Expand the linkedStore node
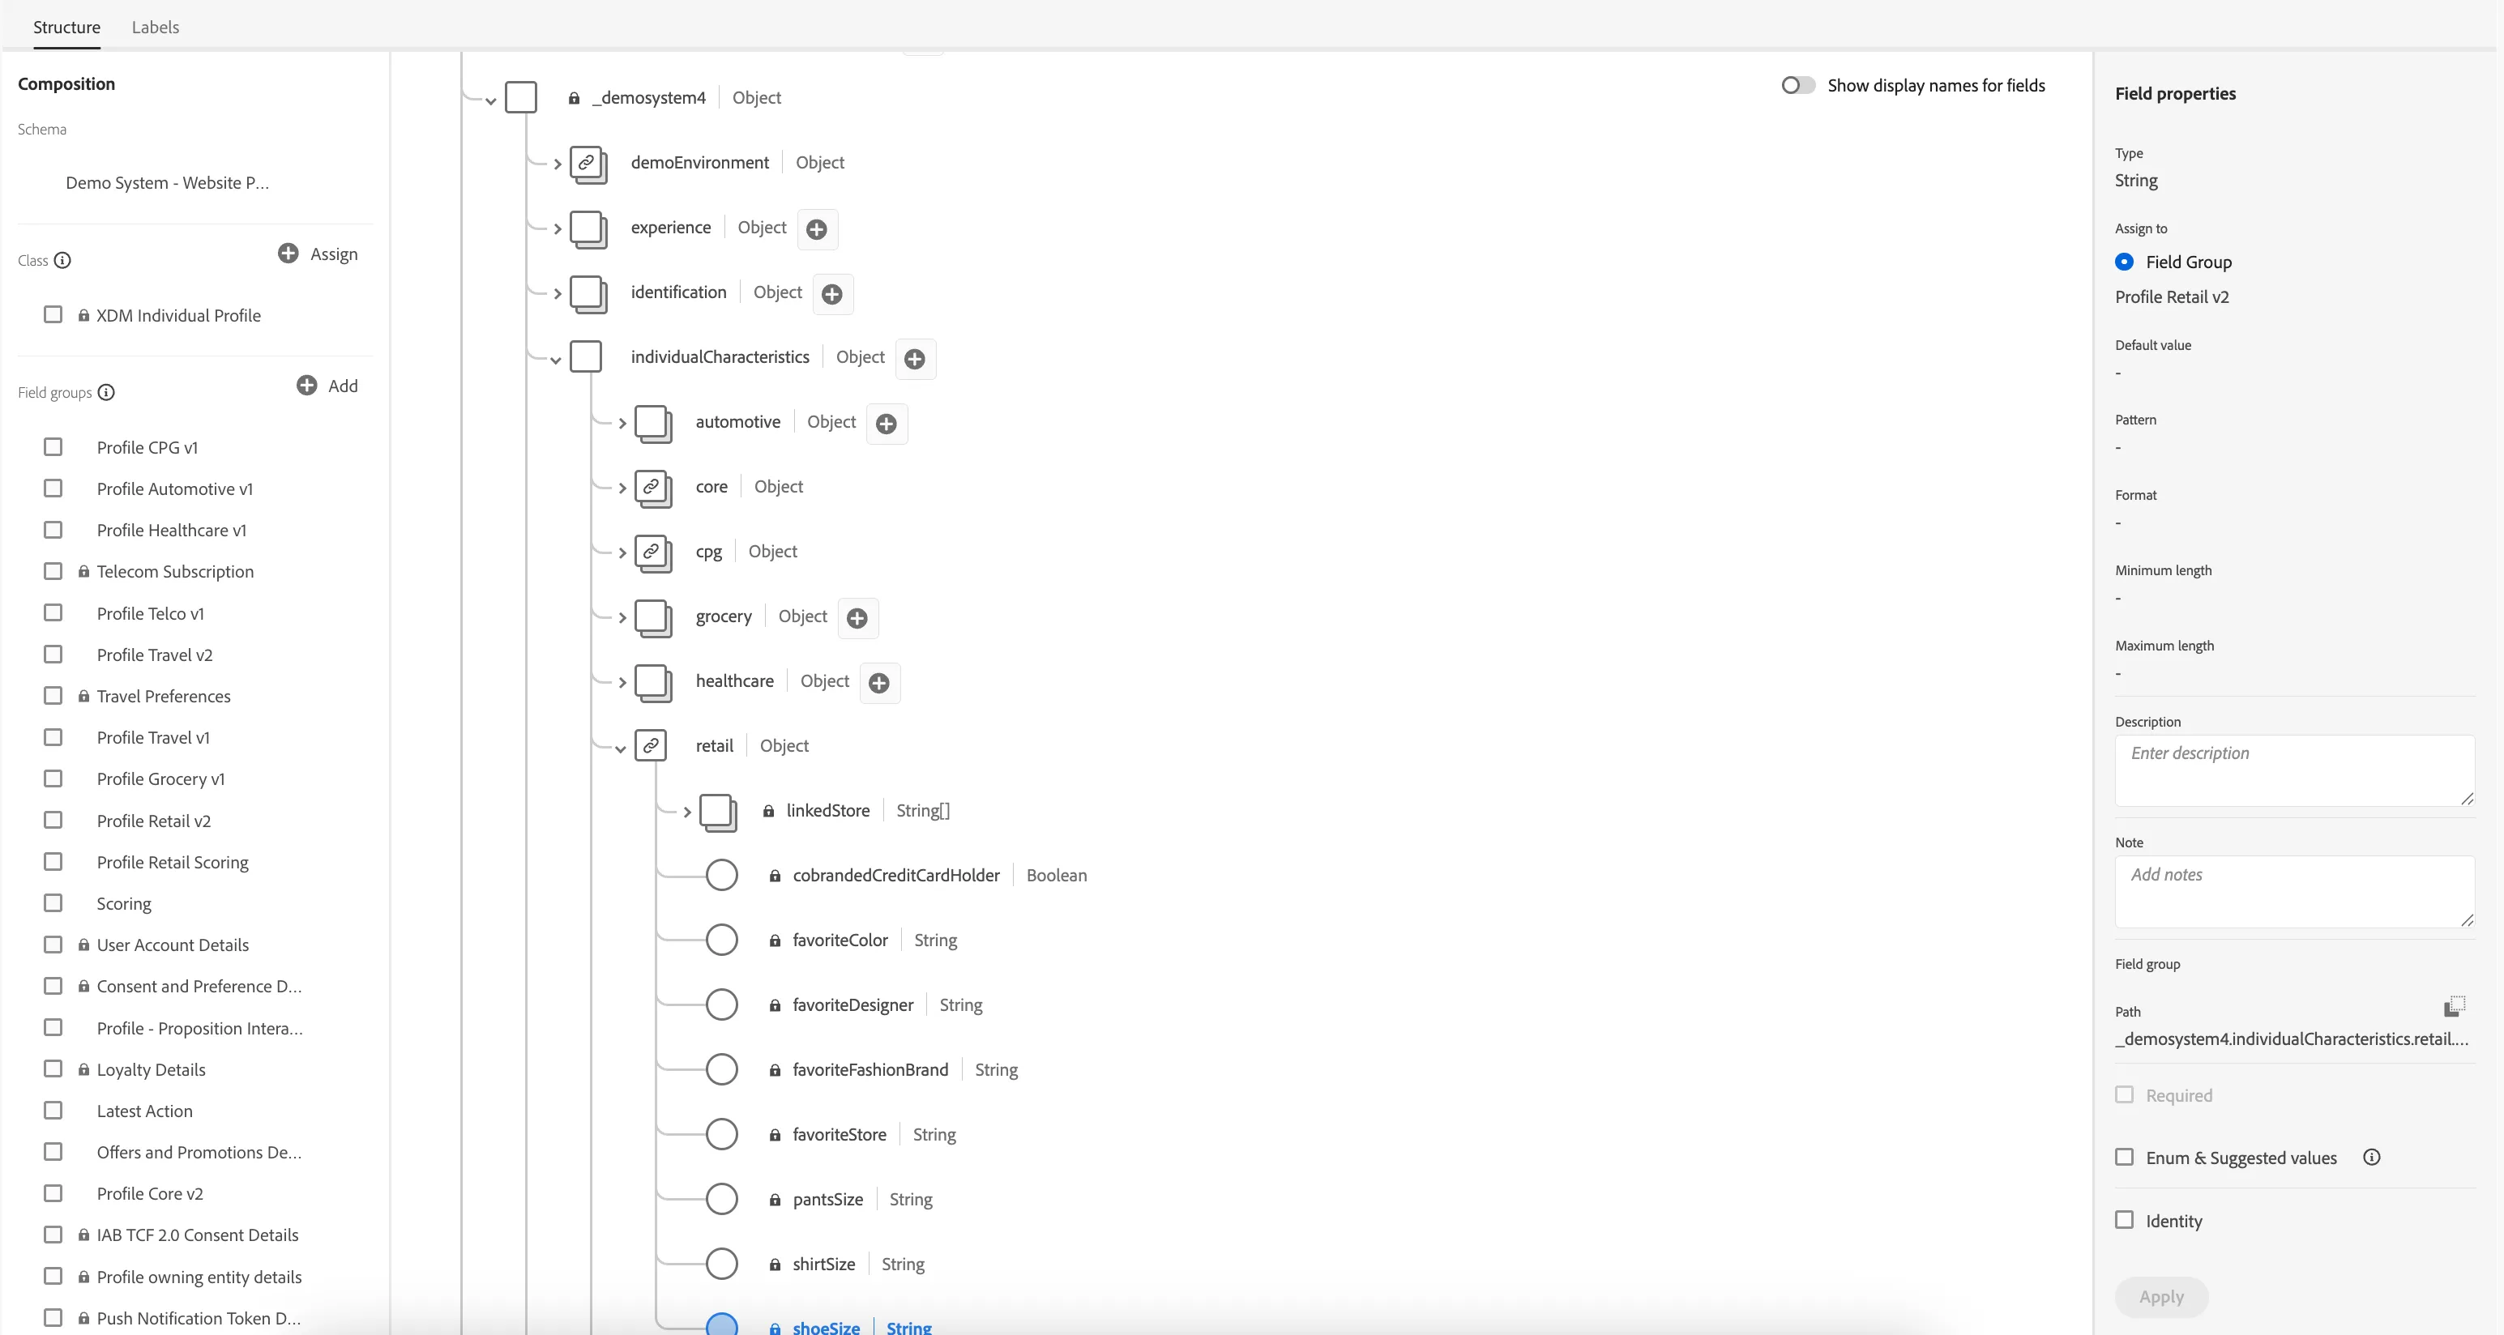 (x=687, y=813)
